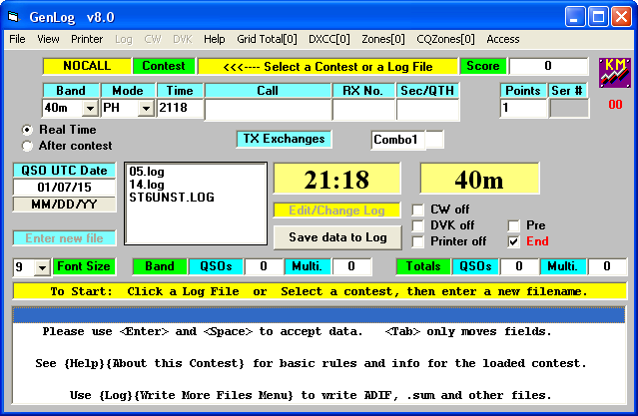Click the RX No. input field
This screenshot has width=638, height=416.
click(363, 109)
